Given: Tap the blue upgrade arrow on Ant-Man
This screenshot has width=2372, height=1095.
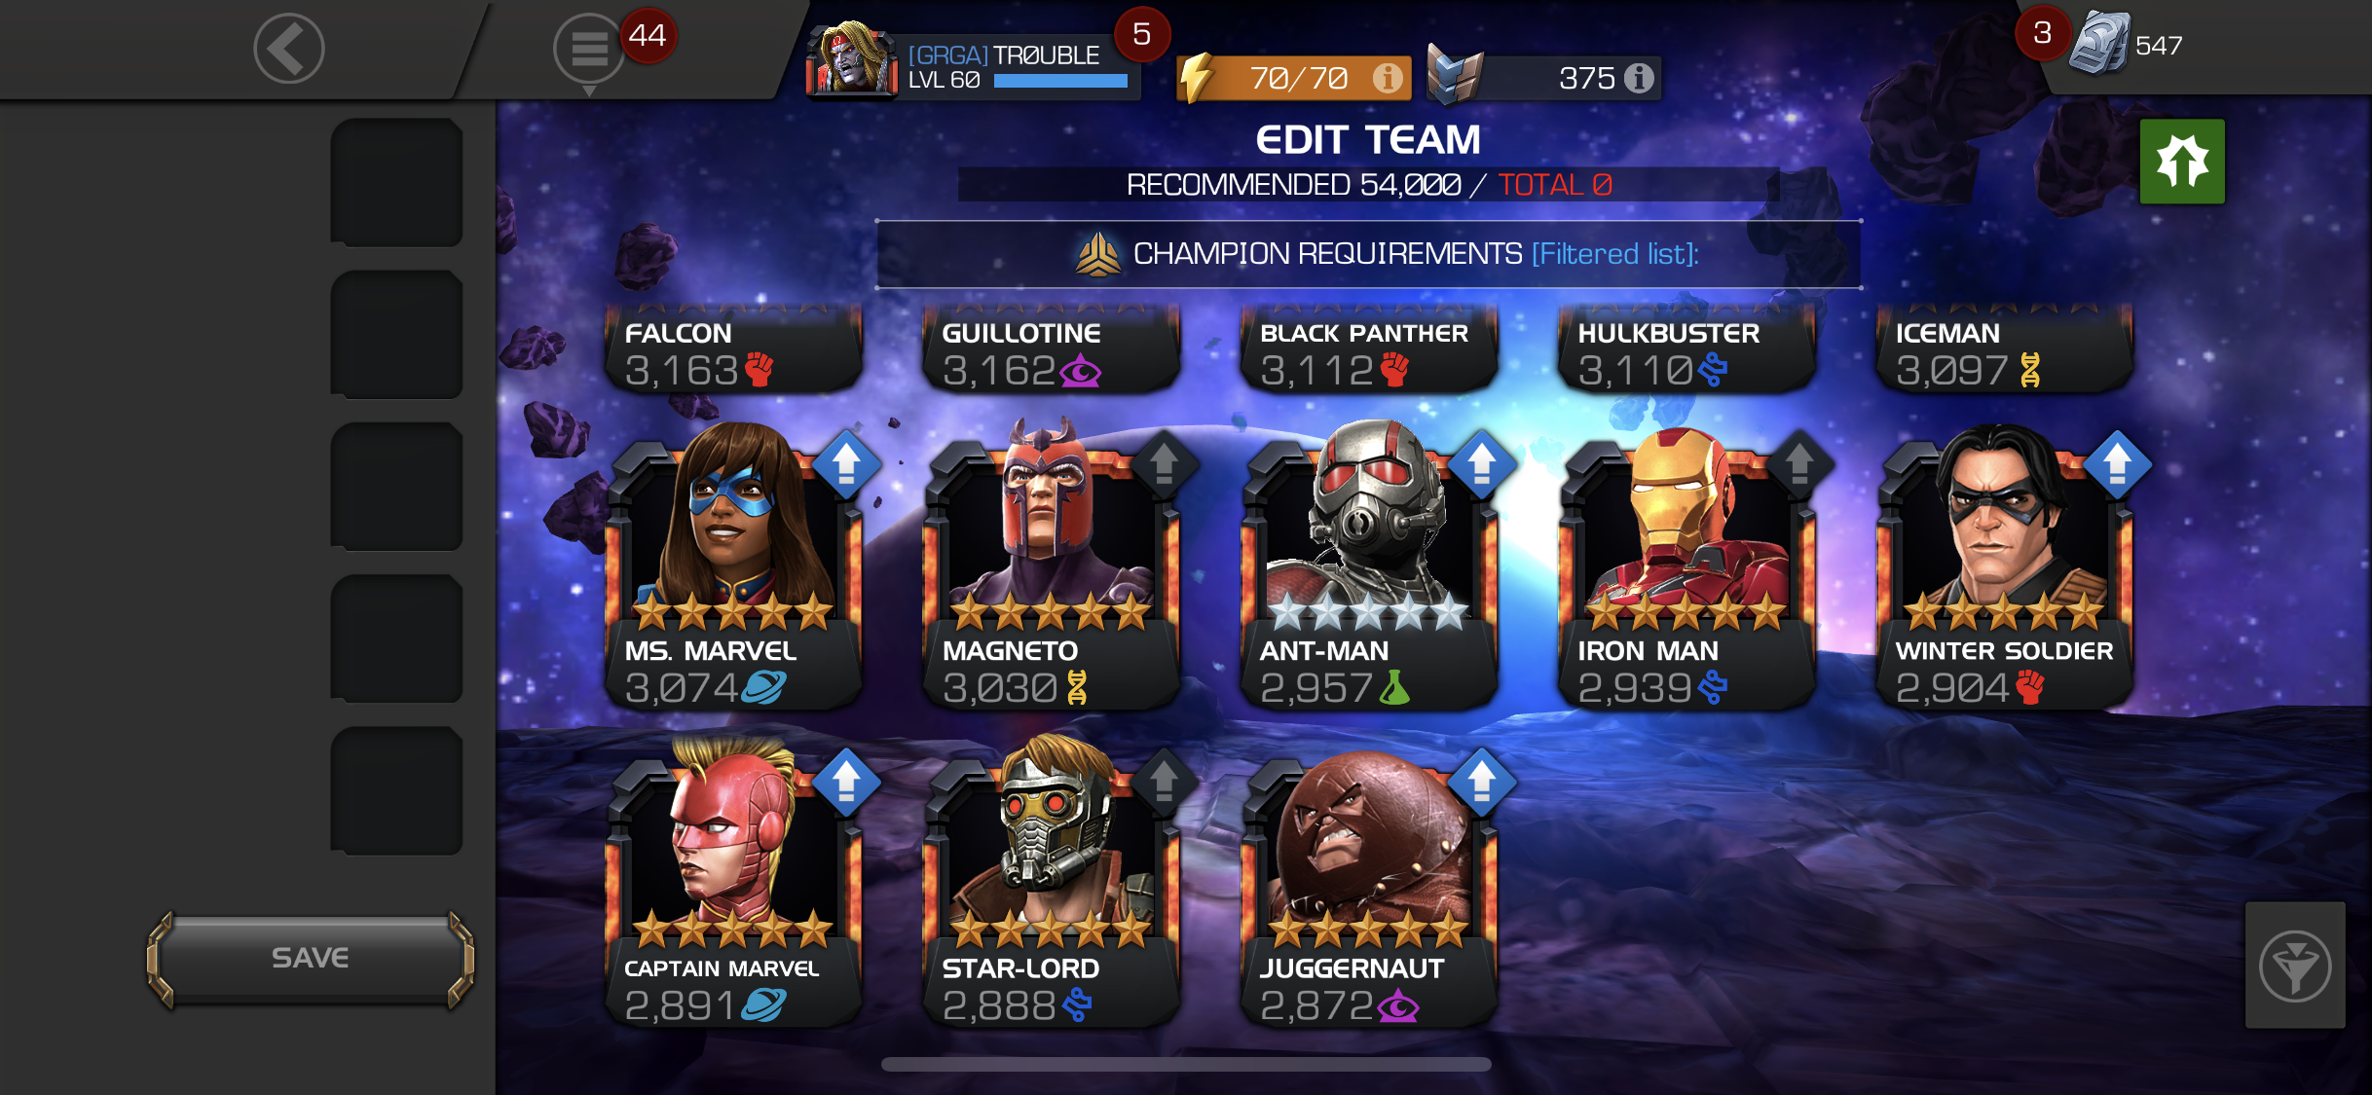Looking at the screenshot, I should [x=1482, y=463].
